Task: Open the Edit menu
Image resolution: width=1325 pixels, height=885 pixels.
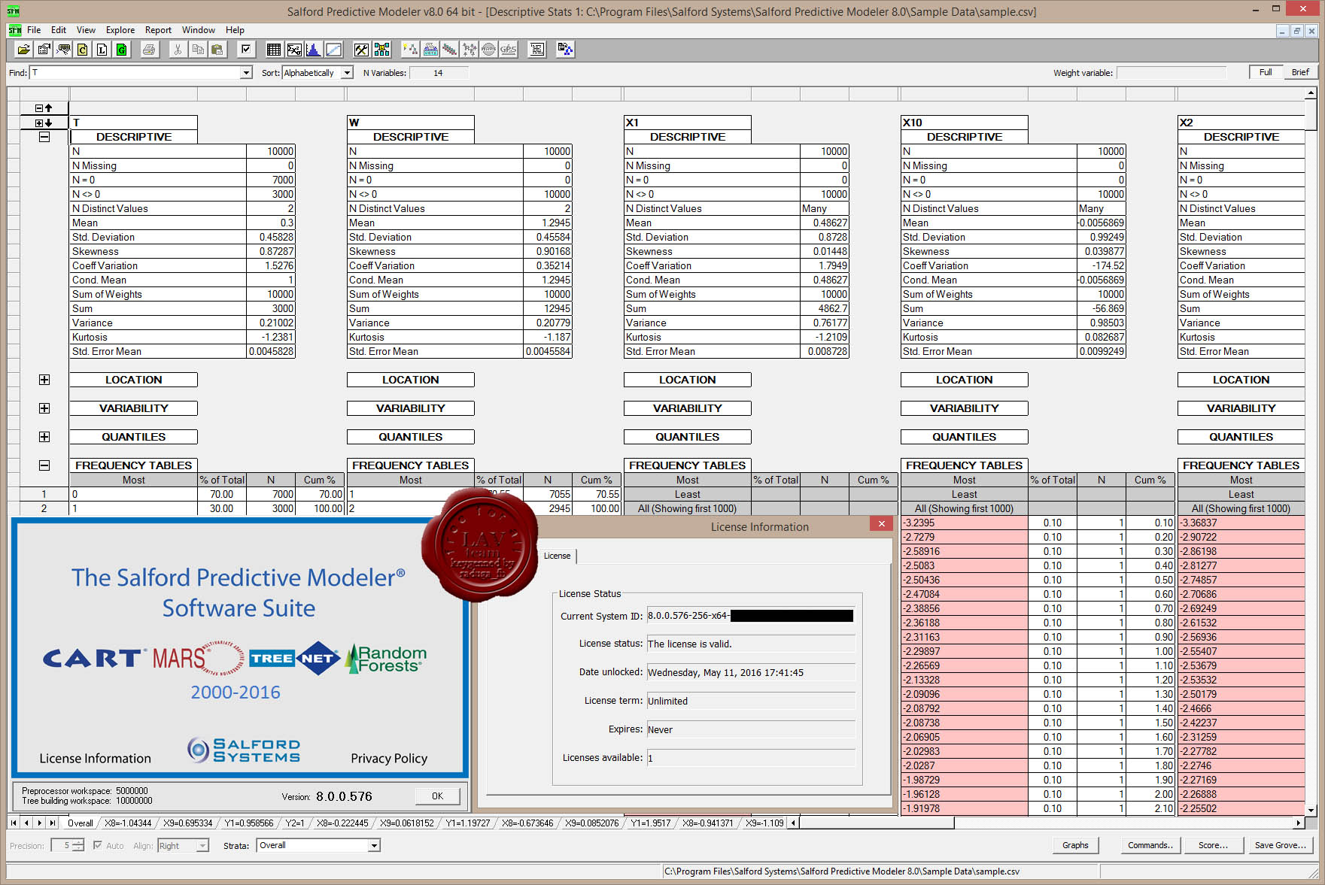Action: coord(59,30)
